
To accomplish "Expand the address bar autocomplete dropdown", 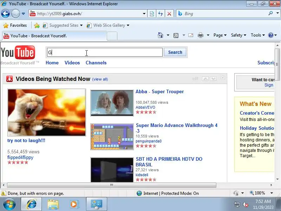I will coord(144,14).
